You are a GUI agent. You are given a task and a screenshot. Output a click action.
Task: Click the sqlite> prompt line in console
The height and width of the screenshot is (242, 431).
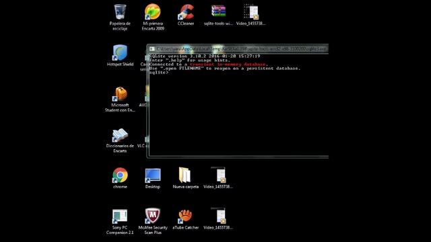[x=159, y=73]
